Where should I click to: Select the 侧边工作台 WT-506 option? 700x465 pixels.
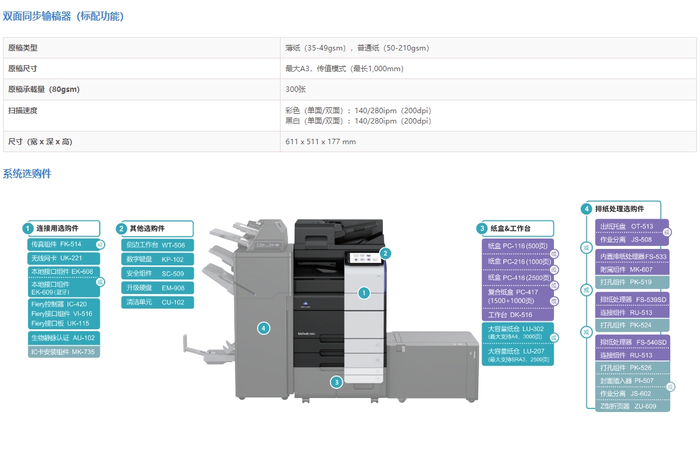(157, 245)
